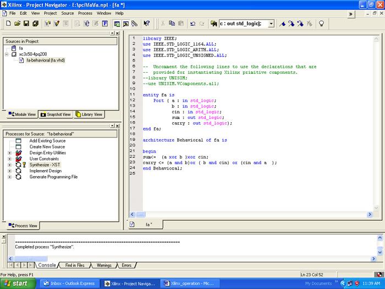The width and height of the screenshot is (385, 289).
Task: Expand User Constraints node
Action: (x=9, y=159)
